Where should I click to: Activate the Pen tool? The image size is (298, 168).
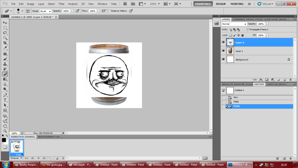(5, 95)
